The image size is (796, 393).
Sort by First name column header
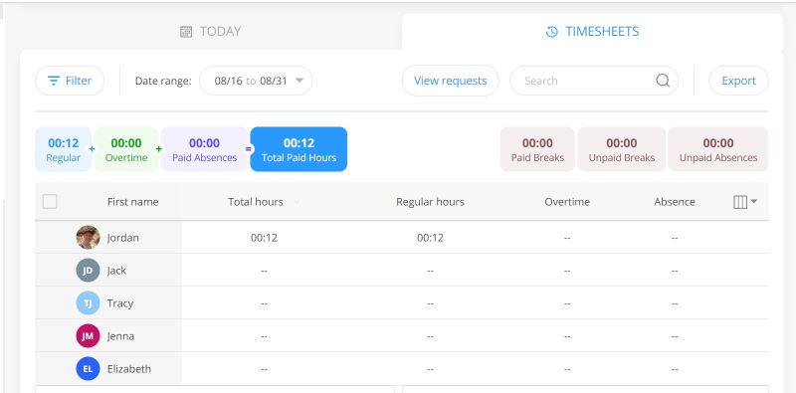pyautogui.click(x=132, y=202)
